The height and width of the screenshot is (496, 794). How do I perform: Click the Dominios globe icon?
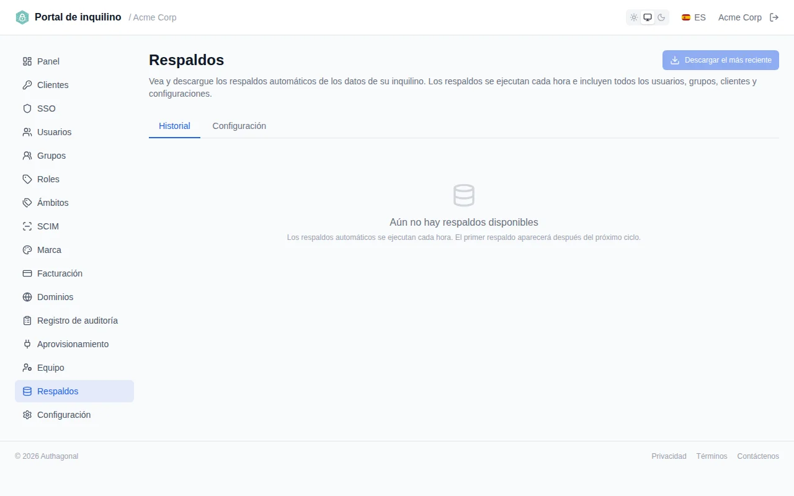tap(27, 297)
